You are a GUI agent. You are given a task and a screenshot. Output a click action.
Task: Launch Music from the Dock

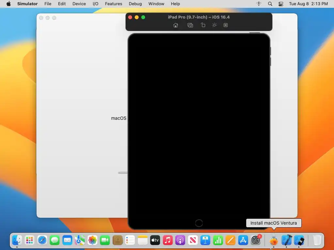coord(168,240)
